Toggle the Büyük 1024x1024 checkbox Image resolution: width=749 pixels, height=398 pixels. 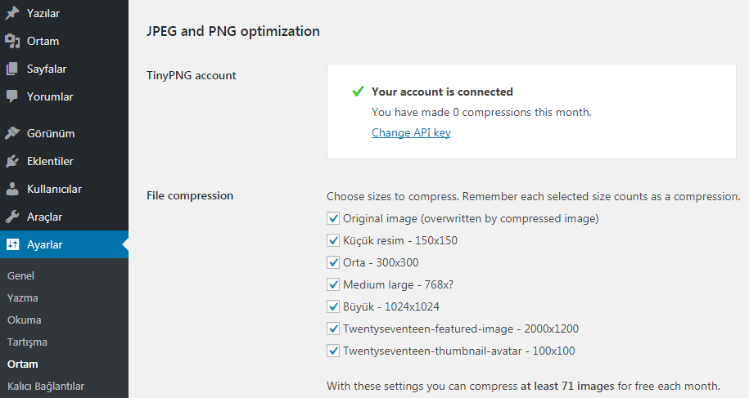point(333,306)
